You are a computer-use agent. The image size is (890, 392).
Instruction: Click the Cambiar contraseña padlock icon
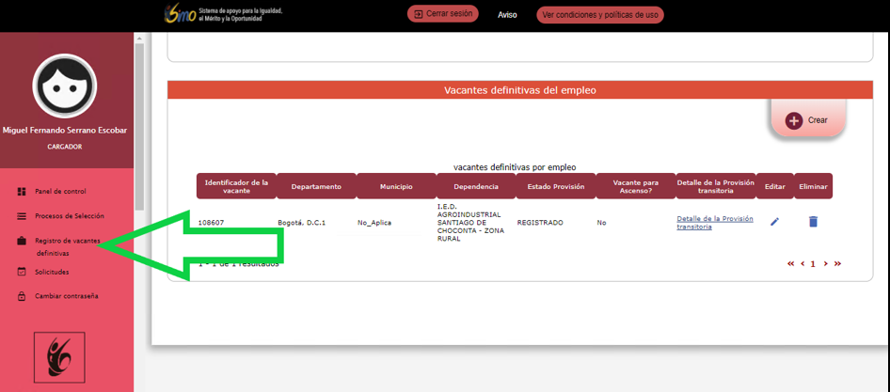coord(22,296)
